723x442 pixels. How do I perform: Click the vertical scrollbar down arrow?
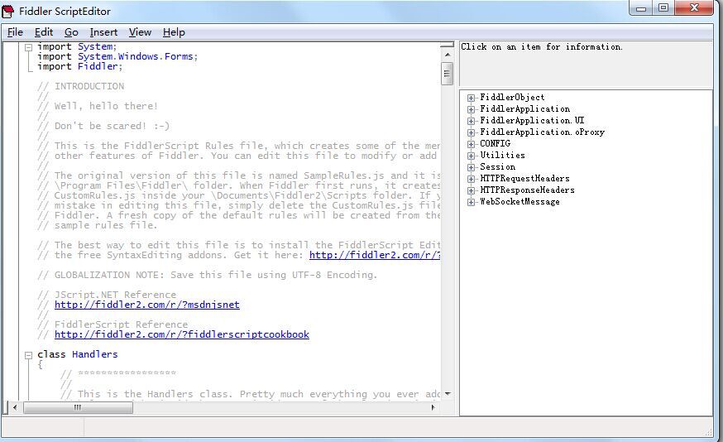447,394
